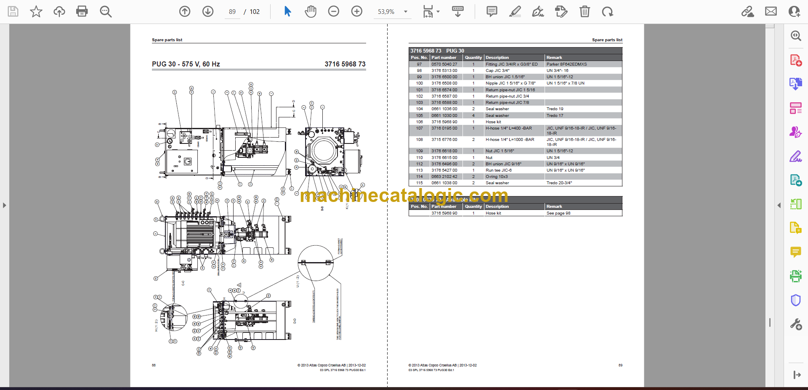Click the 'See page 98' remark
This screenshot has height=390, width=808.
[558, 213]
